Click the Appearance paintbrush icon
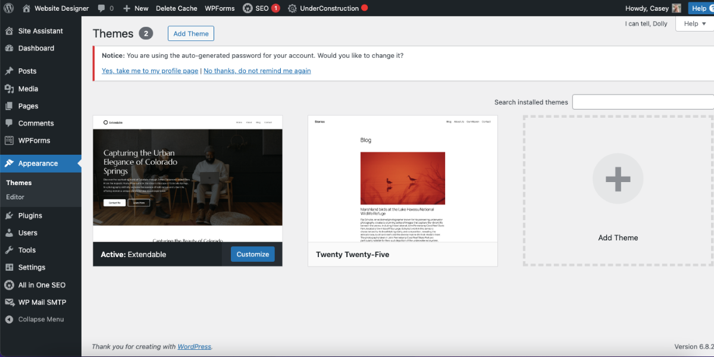This screenshot has width=714, height=357. pyautogui.click(x=9, y=163)
